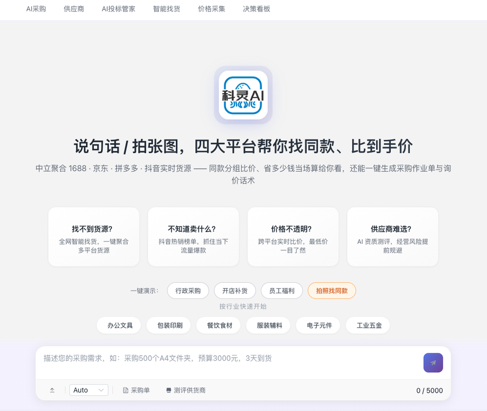The height and width of the screenshot is (411, 487).
Task: Open the 价格不透明? card
Action: (293, 236)
